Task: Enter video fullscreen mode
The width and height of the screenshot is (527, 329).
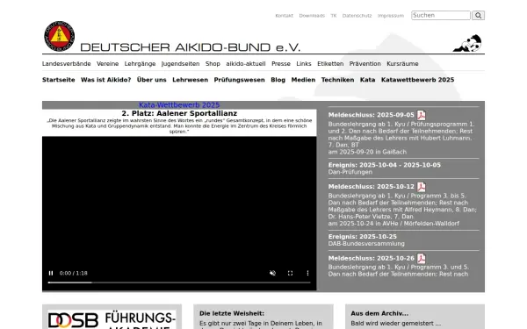Action: point(290,273)
